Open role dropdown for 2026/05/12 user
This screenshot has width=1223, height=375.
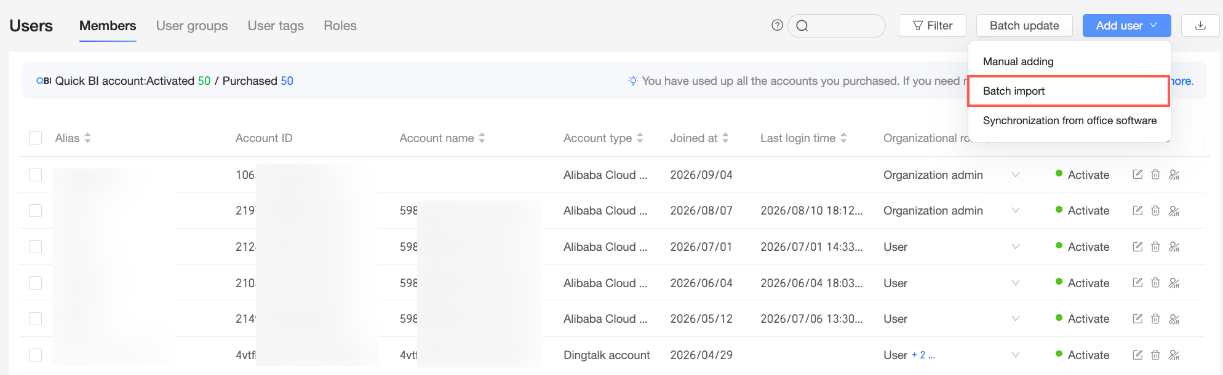[1015, 318]
